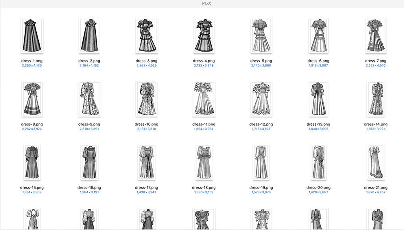404x230 pixels.
Task: Click the file name dress-21.png
Action: click(376, 188)
